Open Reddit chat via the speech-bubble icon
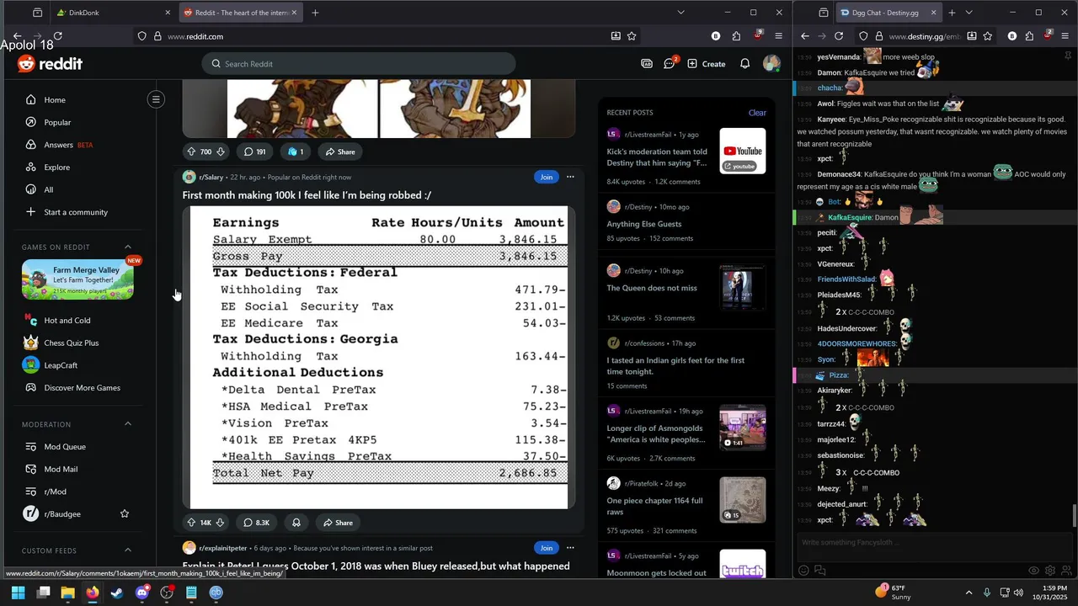The image size is (1078, 606). 670,63
